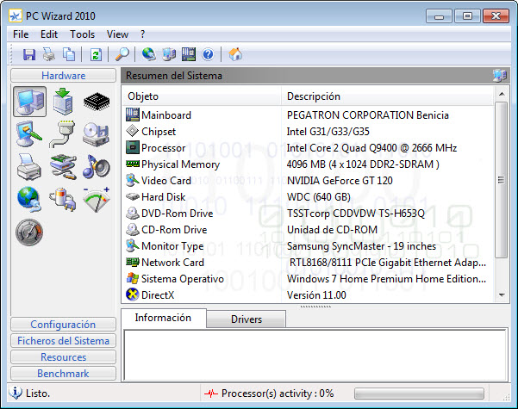The height and width of the screenshot is (409, 518).
Task: Click the processor activity progress bar
Action: point(419,394)
